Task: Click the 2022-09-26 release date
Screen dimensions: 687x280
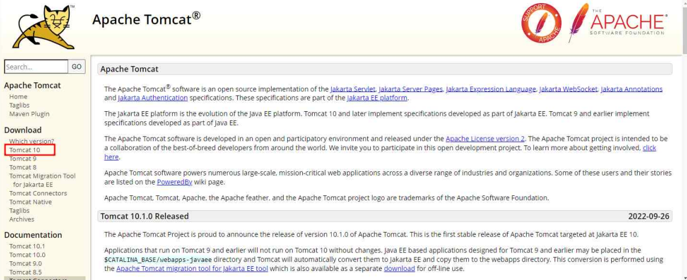Action: (x=648, y=216)
